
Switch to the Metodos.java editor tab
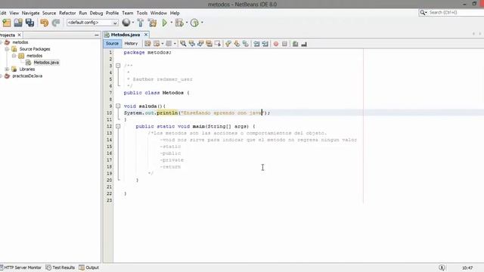click(126, 35)
